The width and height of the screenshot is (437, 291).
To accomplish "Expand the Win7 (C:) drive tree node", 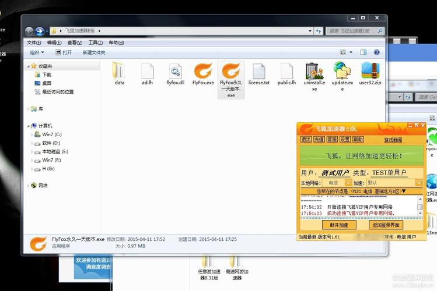I will pyautogui.click(x=31, y=134).
